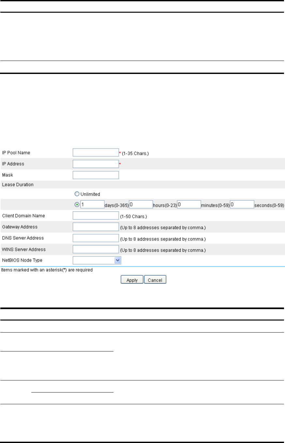This screenshot has width=285, height=443.
Task: Click the Gateway Address input box
Action: pos(96,227)
